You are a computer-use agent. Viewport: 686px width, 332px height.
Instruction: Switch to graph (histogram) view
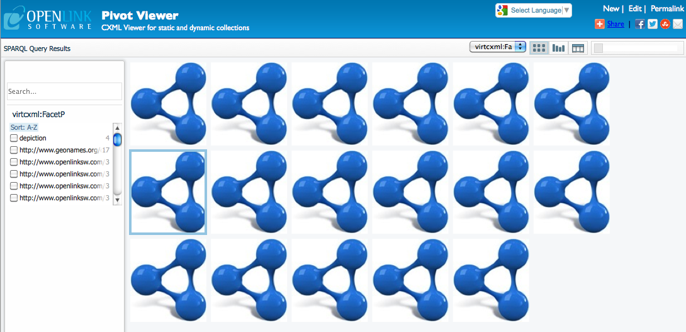558,48
